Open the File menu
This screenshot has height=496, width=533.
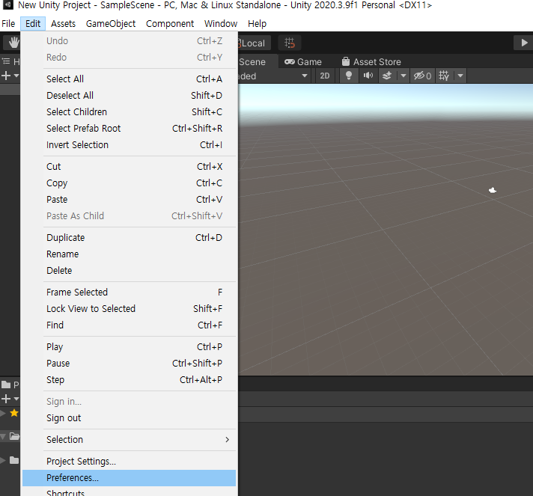click(x=8, y=24)
